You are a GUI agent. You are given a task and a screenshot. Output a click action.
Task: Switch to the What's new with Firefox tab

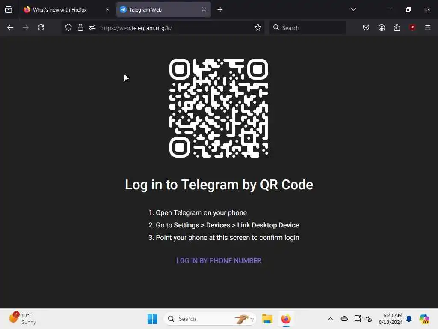(x=67, y=10)
